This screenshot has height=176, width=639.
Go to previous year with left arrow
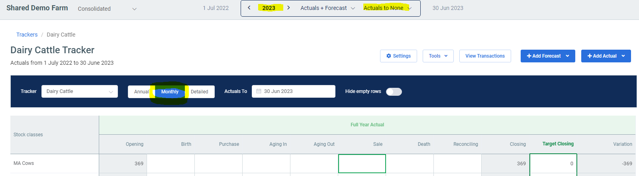click(249, 8)
